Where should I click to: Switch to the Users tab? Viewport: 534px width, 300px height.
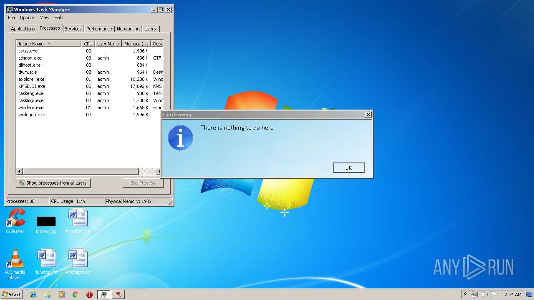click(150, 29)
